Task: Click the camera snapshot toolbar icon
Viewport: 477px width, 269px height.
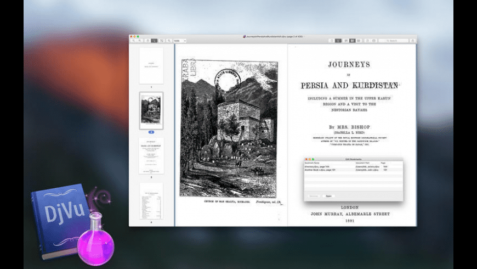Action: (374, 41)
